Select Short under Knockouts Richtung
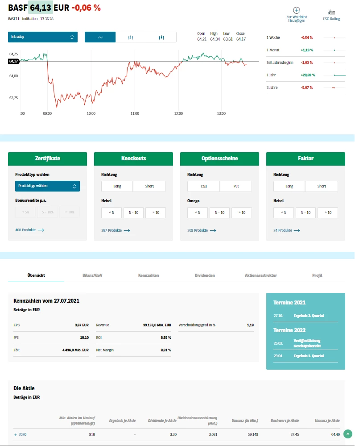355x446 pixels. point(149,186)
